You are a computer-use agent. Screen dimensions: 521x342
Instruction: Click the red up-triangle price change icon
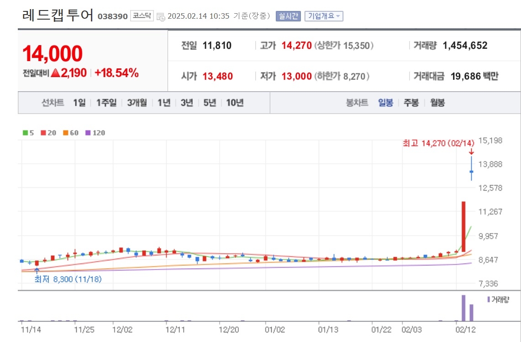pos(56,73)
